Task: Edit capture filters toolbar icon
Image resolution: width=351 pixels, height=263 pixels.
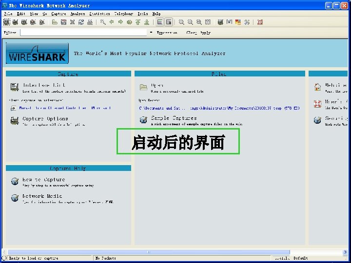Action: [220, 22]
